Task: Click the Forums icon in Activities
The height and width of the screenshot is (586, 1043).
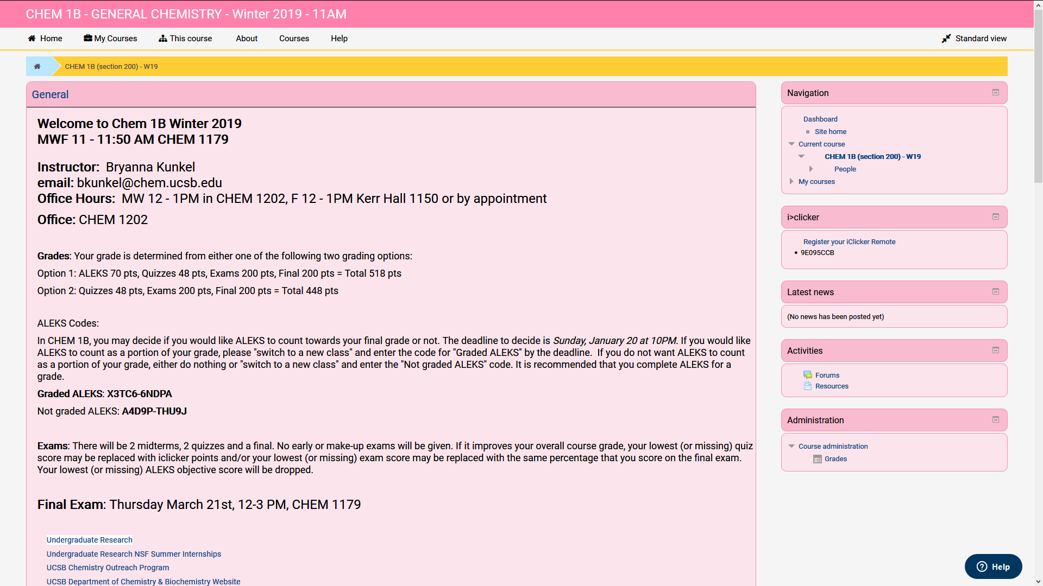Action: click(x=808, y=375)
